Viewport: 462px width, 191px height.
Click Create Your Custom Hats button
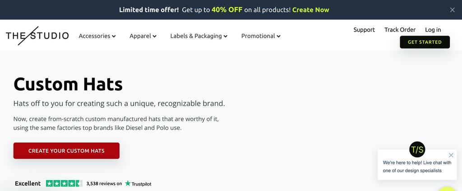(x=66, y=151)
